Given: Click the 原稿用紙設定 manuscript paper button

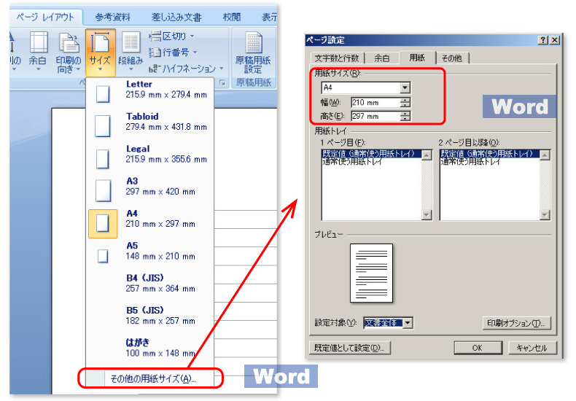Looking at the screenshot, I should tap(253, 52).
